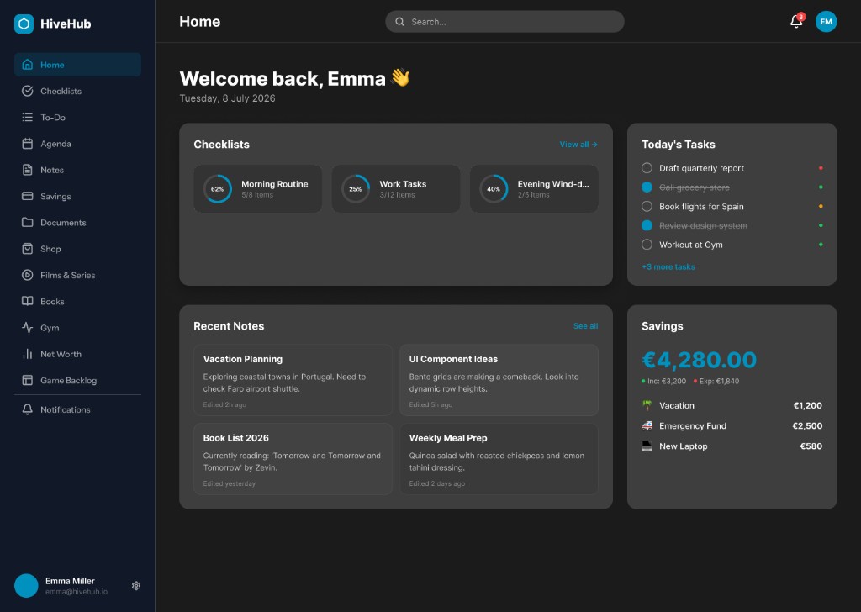Check off Book flights for Spain
This screenshot has width=861, height=612.
(x=647, y=206)
